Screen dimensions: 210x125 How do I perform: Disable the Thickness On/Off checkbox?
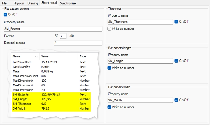(176, 22)
